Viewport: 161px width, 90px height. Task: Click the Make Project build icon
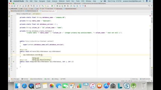pyautogui.click(x=43, y=6)
